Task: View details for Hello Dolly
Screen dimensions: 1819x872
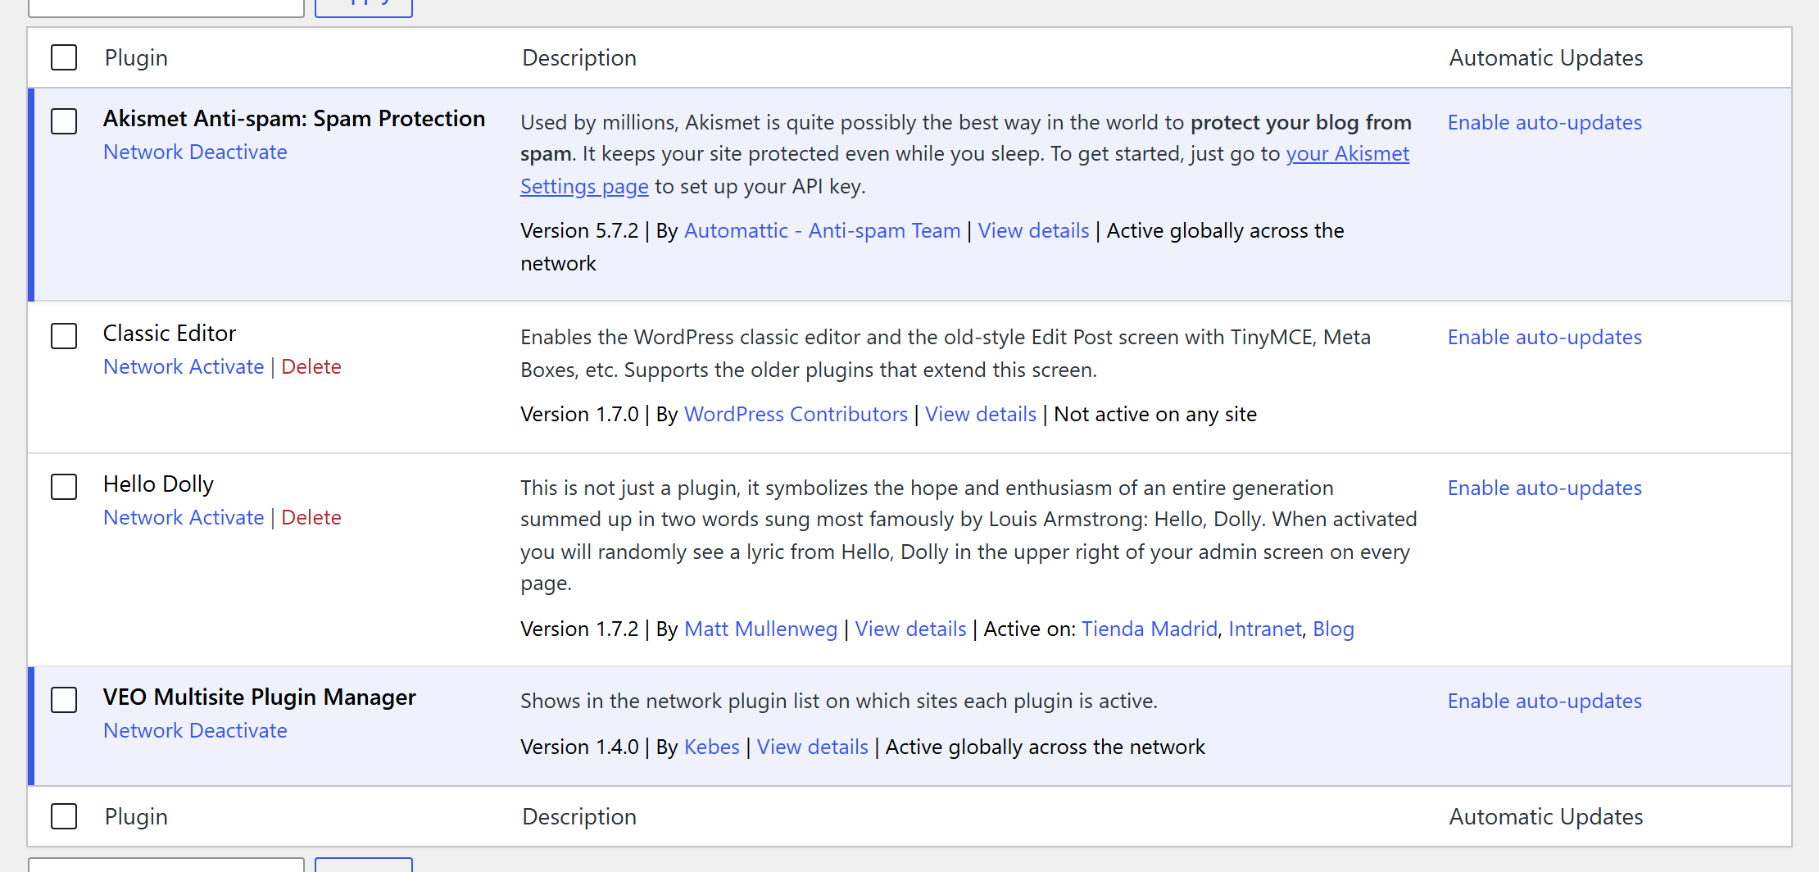Action: pos(910,629)
